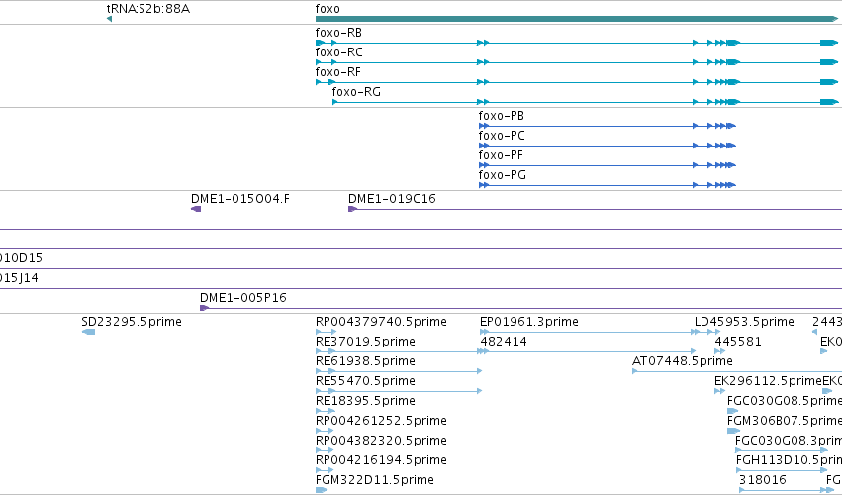Click the RE18395.5prime label
Viewport: 842px width, 495px height.
coord(365,401)
